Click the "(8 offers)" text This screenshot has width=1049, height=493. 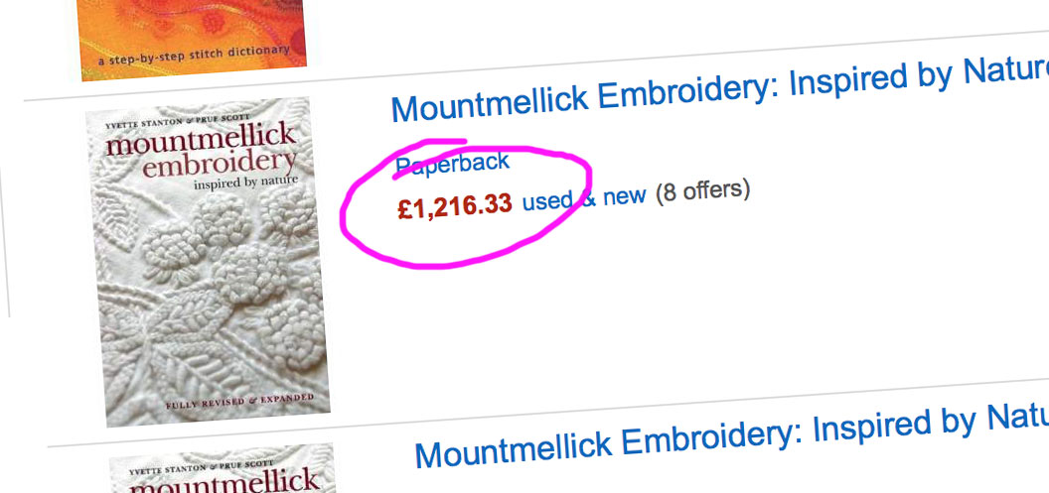pyautogui.click(x=702, y=188)
